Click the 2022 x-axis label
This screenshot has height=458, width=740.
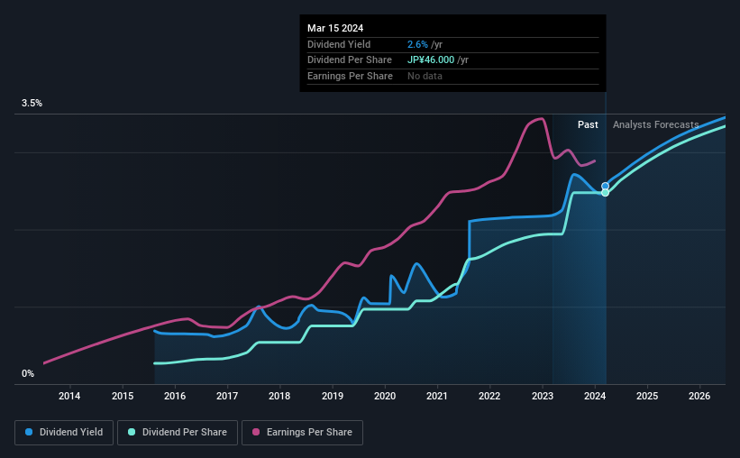489,396
